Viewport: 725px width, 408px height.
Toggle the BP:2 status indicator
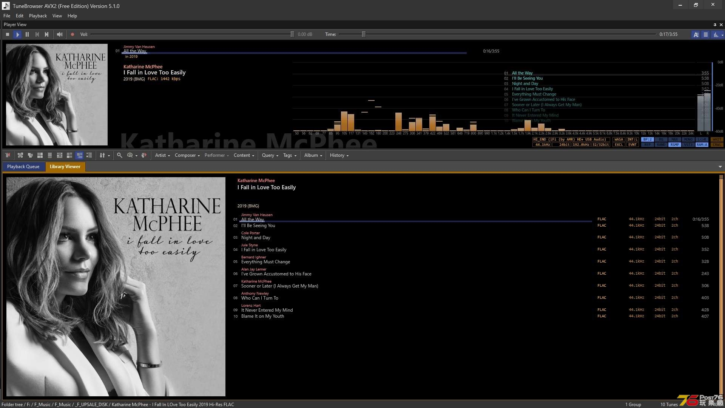click(648, 139)
